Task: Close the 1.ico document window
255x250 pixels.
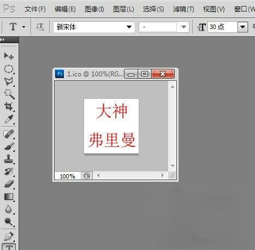Action: click(x=163, y=74)
